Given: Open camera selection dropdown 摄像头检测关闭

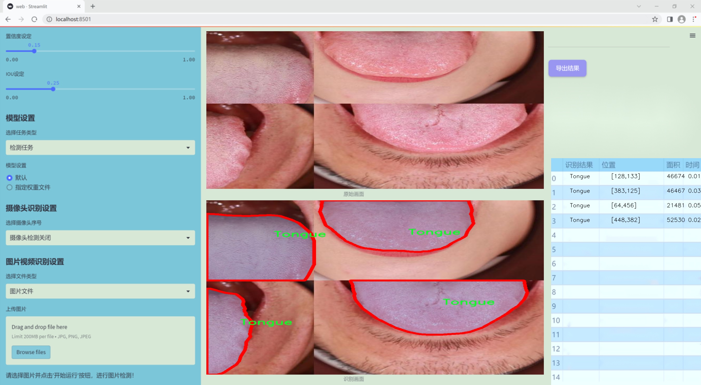Looking at the screenshot, I should point(100,238).
